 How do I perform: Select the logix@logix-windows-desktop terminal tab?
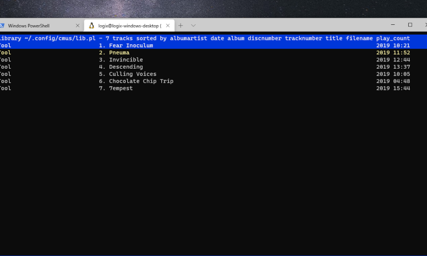129,26
